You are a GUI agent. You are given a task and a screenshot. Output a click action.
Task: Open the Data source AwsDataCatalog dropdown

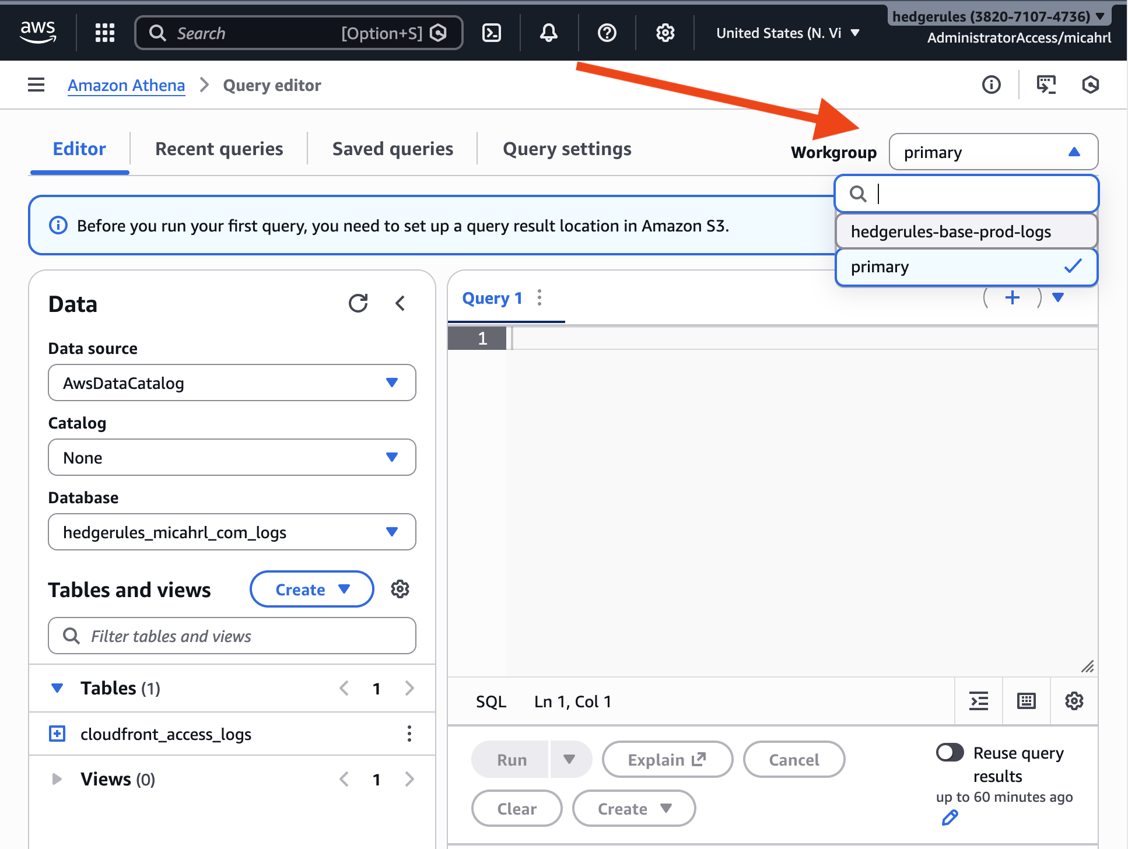pos(232,383)
